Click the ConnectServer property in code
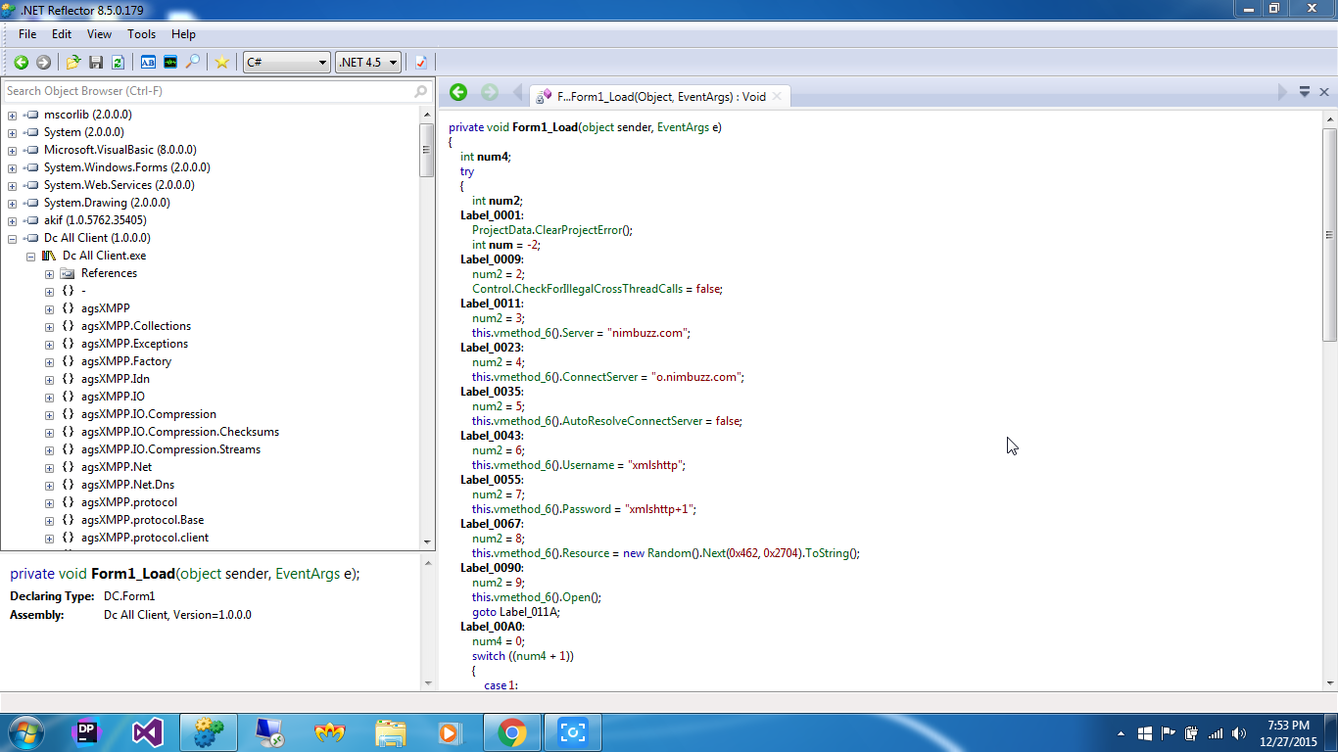The image size is (1338, 752). click(x=599, y=377)
